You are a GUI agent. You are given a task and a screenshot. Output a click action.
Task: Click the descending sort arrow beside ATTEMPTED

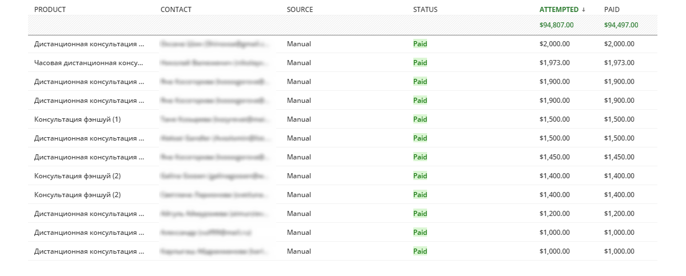584,10
